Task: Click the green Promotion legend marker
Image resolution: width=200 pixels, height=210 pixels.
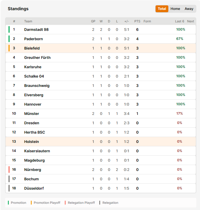Action: pyautogui.click(x=8, y=203)
